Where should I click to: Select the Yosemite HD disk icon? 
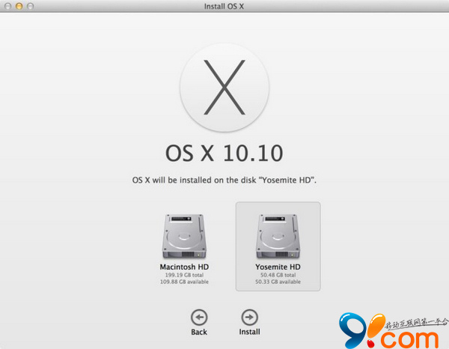tap(278, 237)
